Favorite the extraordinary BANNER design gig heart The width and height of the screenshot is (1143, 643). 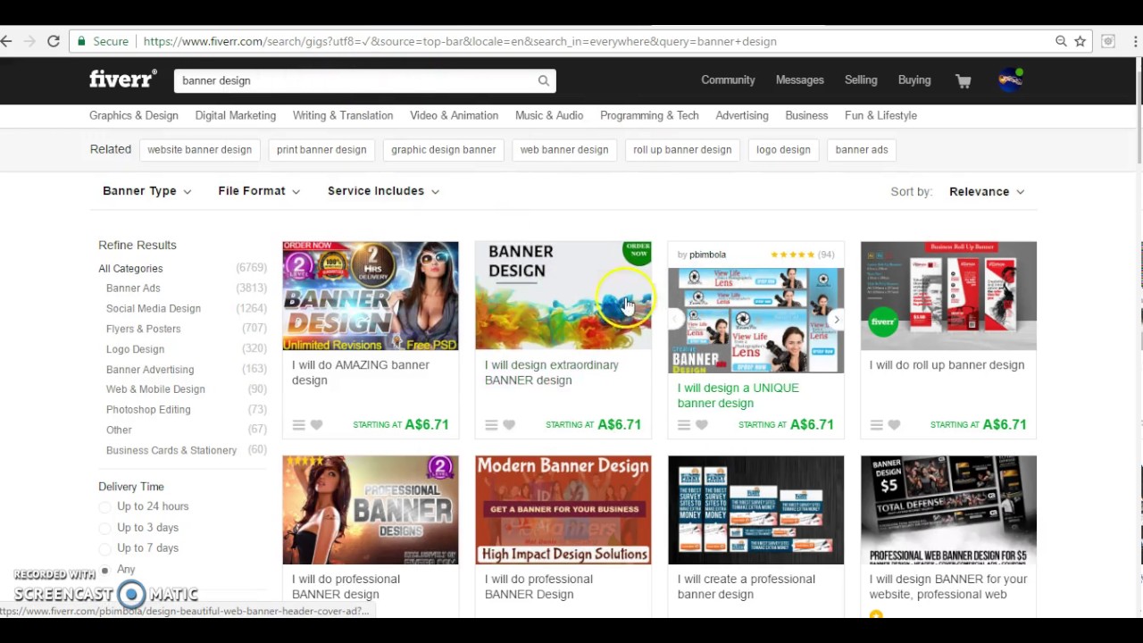509,425
